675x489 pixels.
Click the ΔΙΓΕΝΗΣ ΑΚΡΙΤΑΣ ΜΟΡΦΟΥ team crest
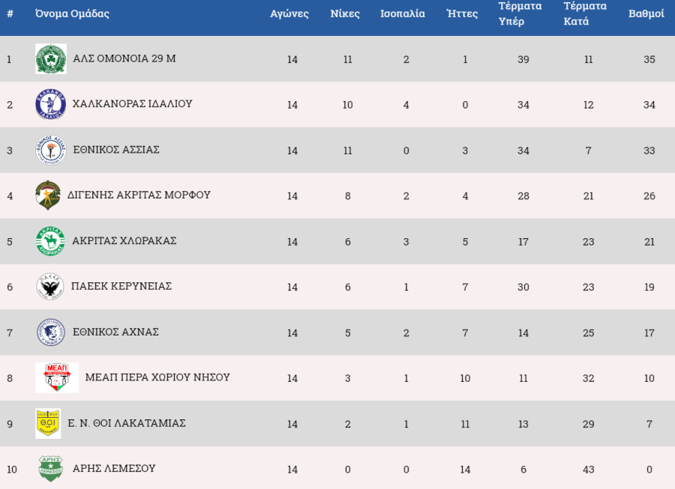click(48, 195)
